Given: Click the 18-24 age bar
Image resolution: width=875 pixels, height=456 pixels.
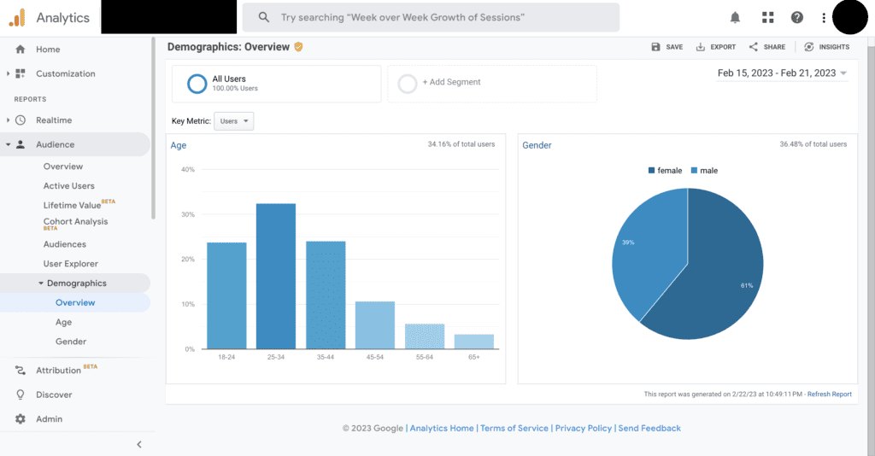Looking at the screenshot, I should tap(226, 296).
